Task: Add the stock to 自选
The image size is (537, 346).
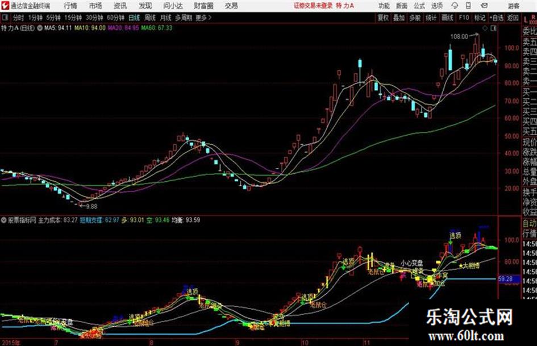Action: 497,18
